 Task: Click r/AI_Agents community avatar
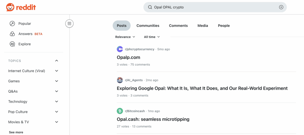[120, 80]
